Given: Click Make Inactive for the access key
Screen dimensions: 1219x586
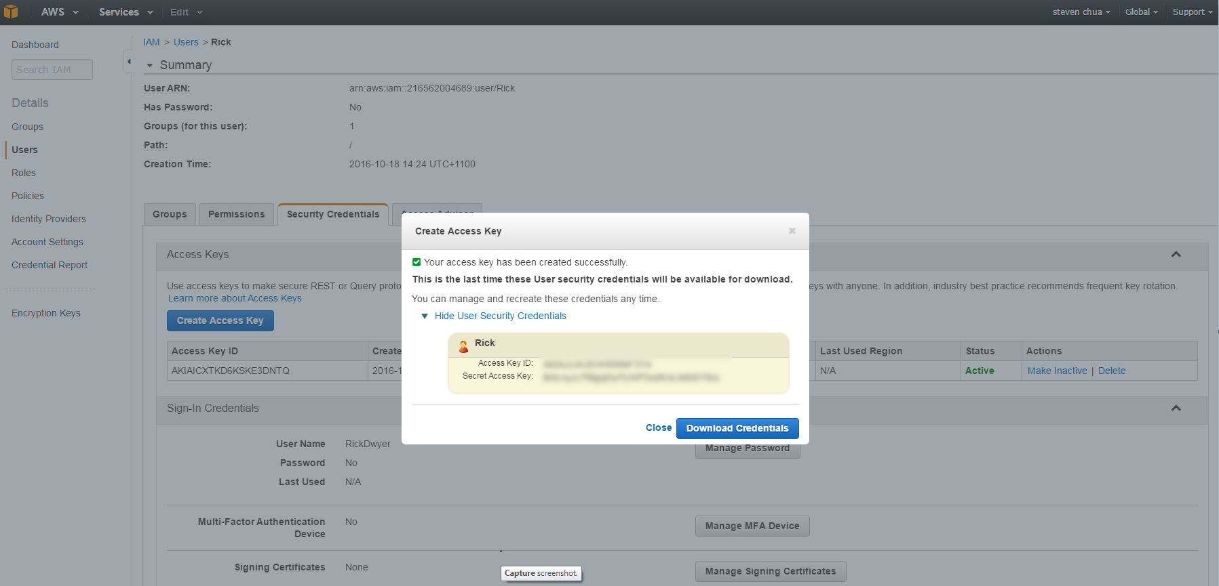Looking at the screenshot, I should point(1057,371).
